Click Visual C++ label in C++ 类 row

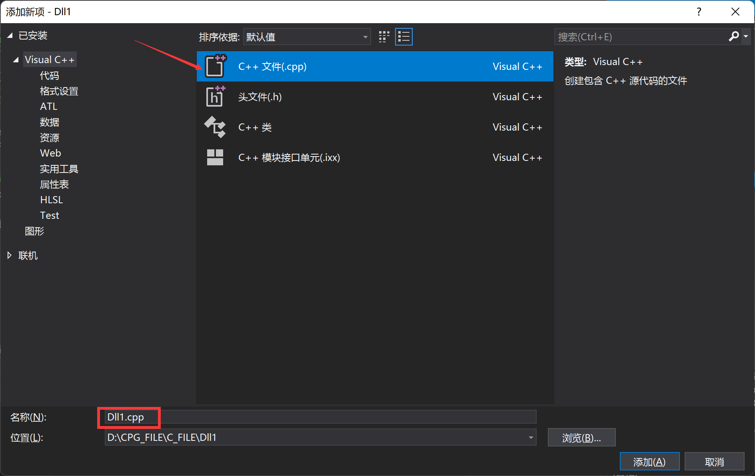(517, 127)
